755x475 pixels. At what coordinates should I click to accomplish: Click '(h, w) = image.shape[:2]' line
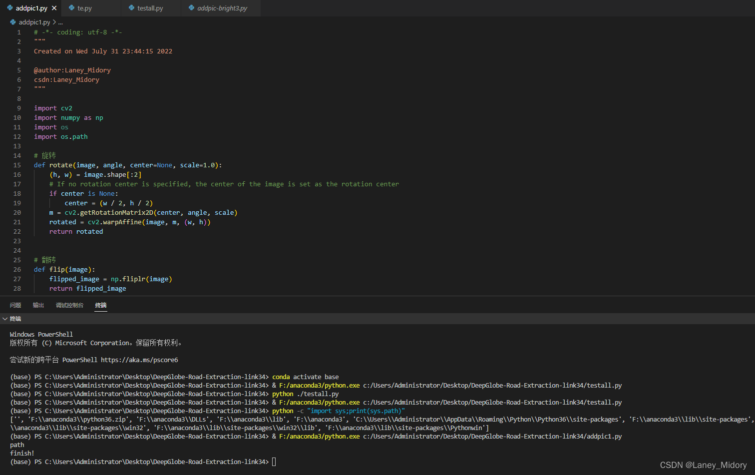click(95, 174)
